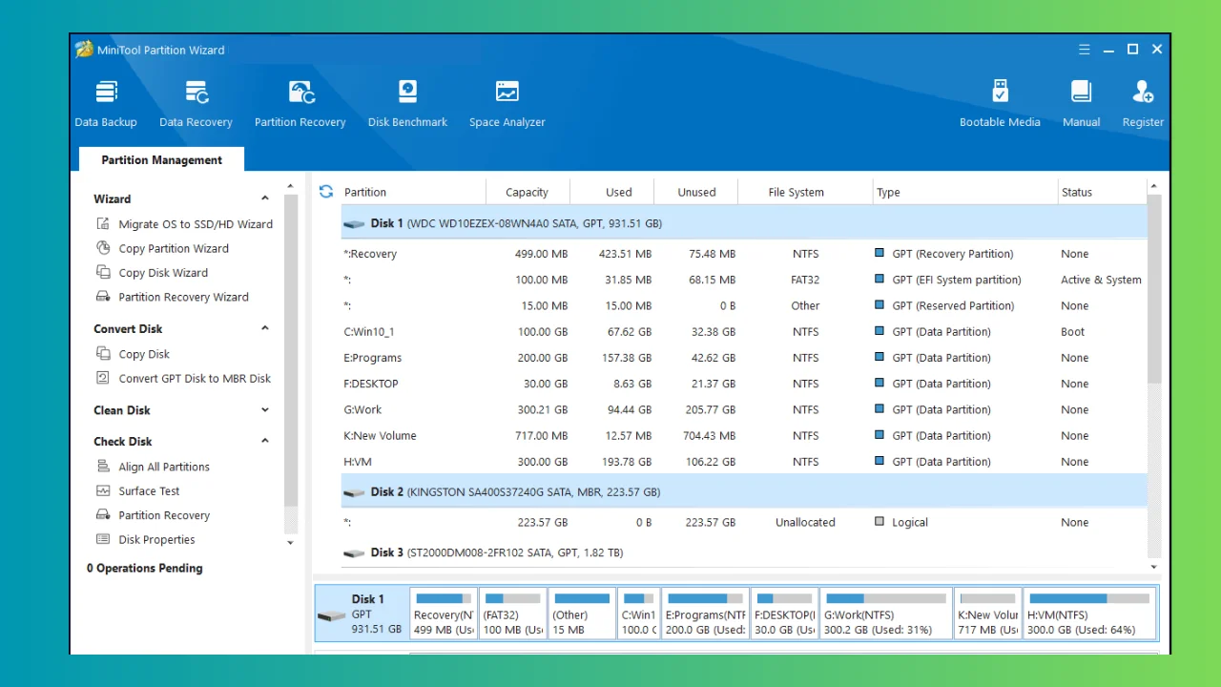The height and width of the screenshot is (687, 1221).
Task: Click Copy Partition Wizard icon
Action: point(104,248)
